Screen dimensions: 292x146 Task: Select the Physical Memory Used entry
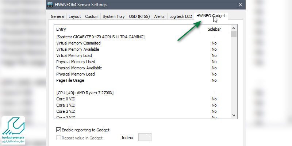(142, 62)
